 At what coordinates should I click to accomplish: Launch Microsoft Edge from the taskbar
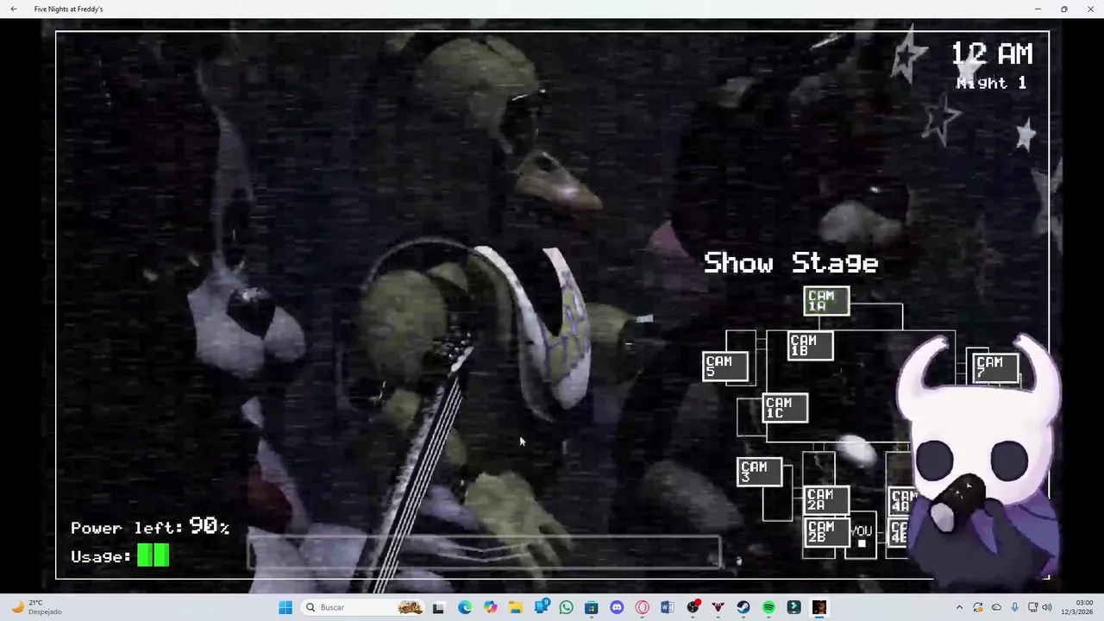[x=465, y=607]
